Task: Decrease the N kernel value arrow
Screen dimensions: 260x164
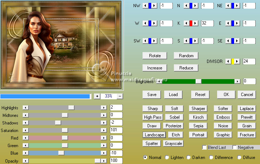Action: 187,6
